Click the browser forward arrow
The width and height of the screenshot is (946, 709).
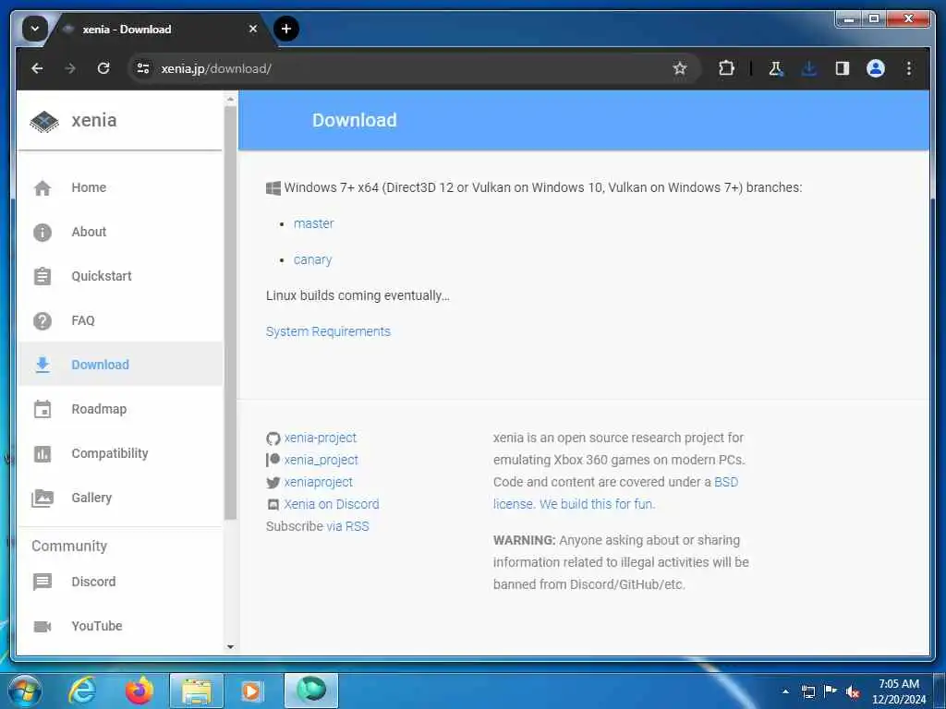(70, 68)
